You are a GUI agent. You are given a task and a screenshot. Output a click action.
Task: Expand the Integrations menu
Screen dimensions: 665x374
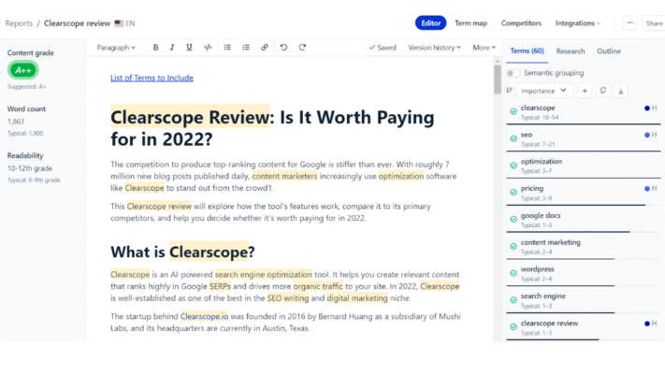click(578, 23)
